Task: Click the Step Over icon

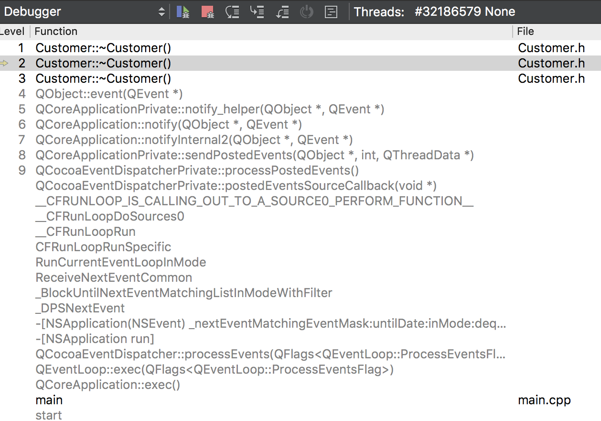Action: coord(232,12)
